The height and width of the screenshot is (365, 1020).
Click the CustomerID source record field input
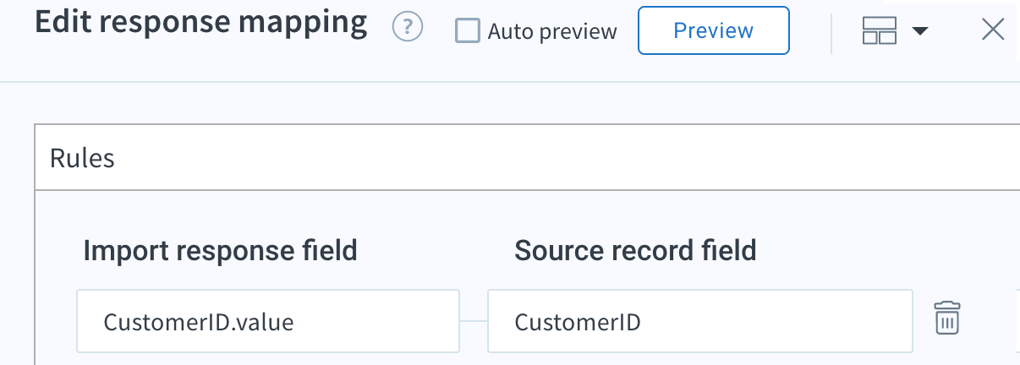[x=700, y=321]
